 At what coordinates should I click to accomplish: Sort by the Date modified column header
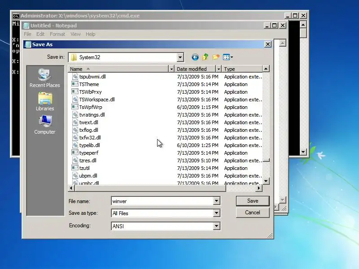coord(195,69)
